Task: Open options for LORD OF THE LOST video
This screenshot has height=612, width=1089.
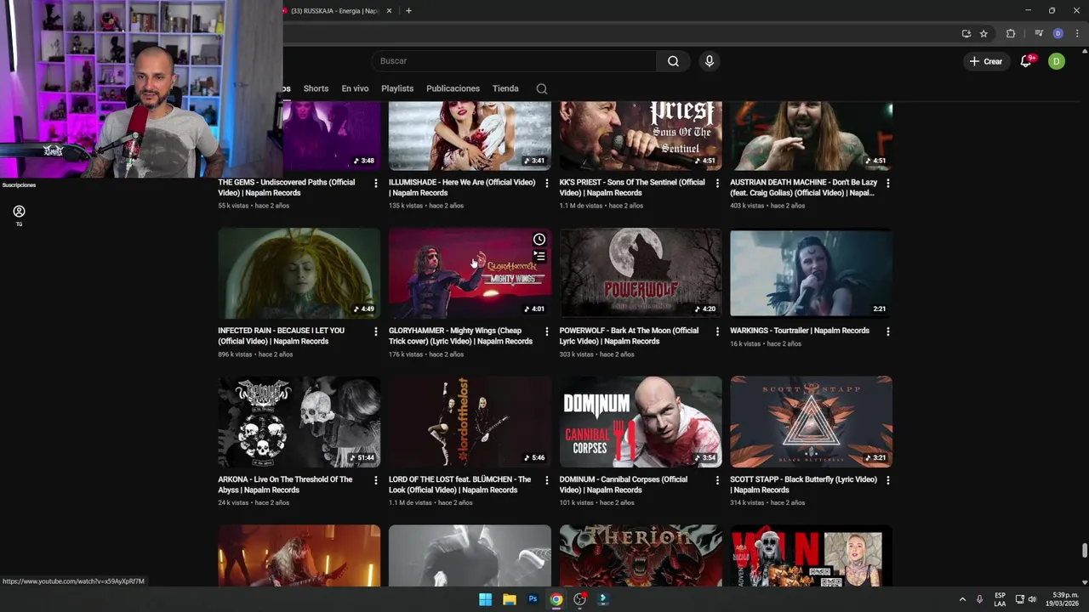Action: [546, 480]
